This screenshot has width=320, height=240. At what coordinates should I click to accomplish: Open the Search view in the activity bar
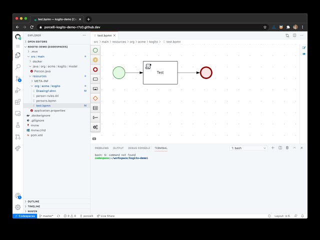click(x=18, y=66)
